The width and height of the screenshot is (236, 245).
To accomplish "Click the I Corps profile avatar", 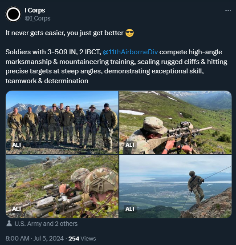I will [x=13, y=14].
